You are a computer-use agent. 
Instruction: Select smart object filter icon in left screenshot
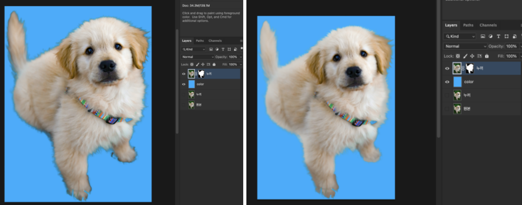pyautogui.click(x=235, y=49)
